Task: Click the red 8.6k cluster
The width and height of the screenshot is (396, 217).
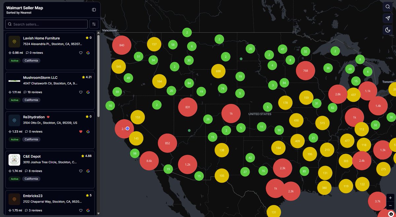Action: pos(149,161)
